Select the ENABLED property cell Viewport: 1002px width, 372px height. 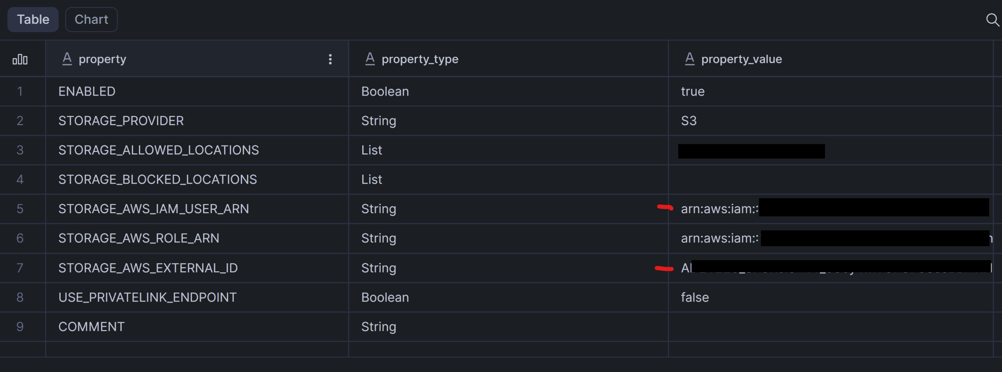[x=87, y=91]
